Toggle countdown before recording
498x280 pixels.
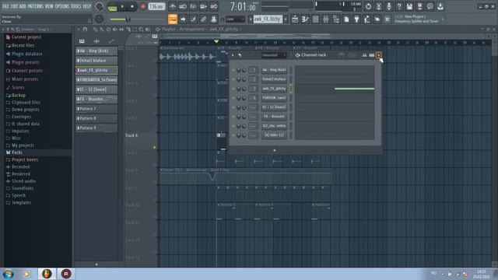point(193,6)
